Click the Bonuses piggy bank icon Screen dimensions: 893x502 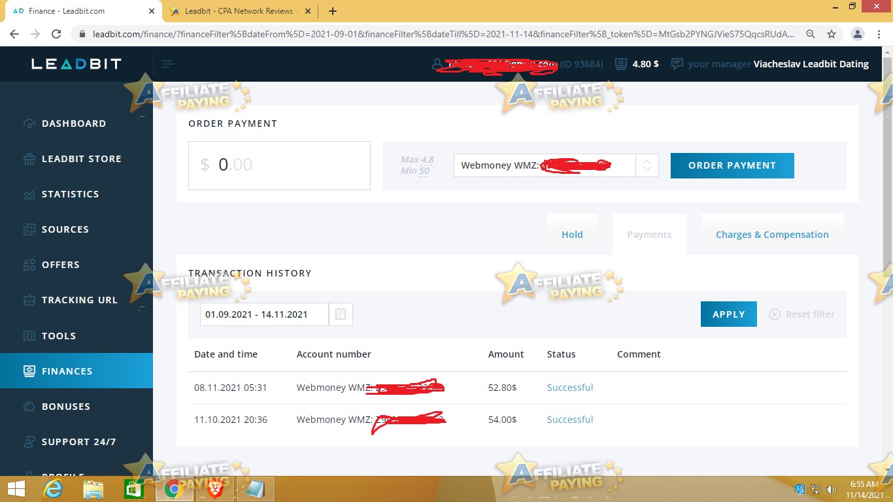pyautogui.click(x=29, y=407)
